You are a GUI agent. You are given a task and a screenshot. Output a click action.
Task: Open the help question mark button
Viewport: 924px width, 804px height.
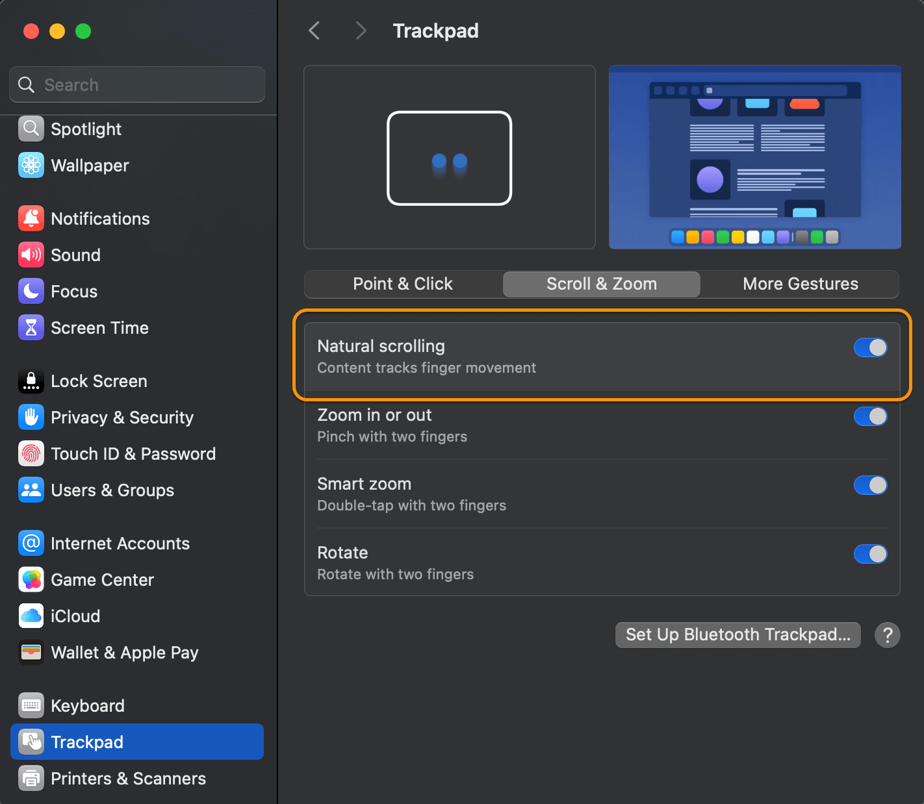click(888, 635)
